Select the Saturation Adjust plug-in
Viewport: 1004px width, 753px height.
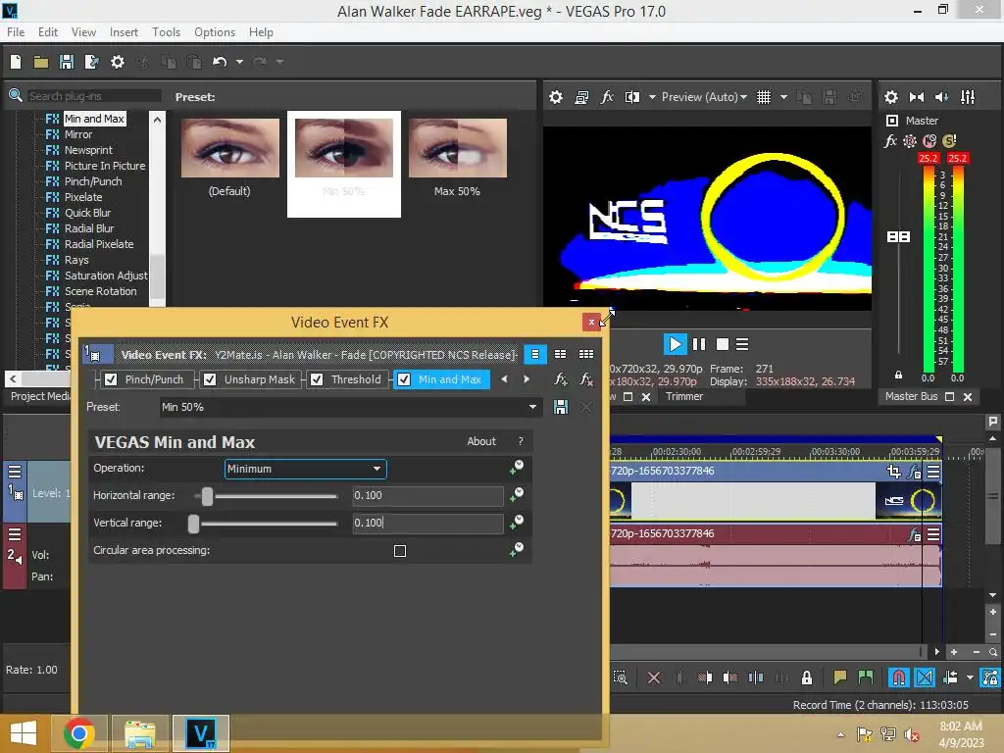pos(106,276)
